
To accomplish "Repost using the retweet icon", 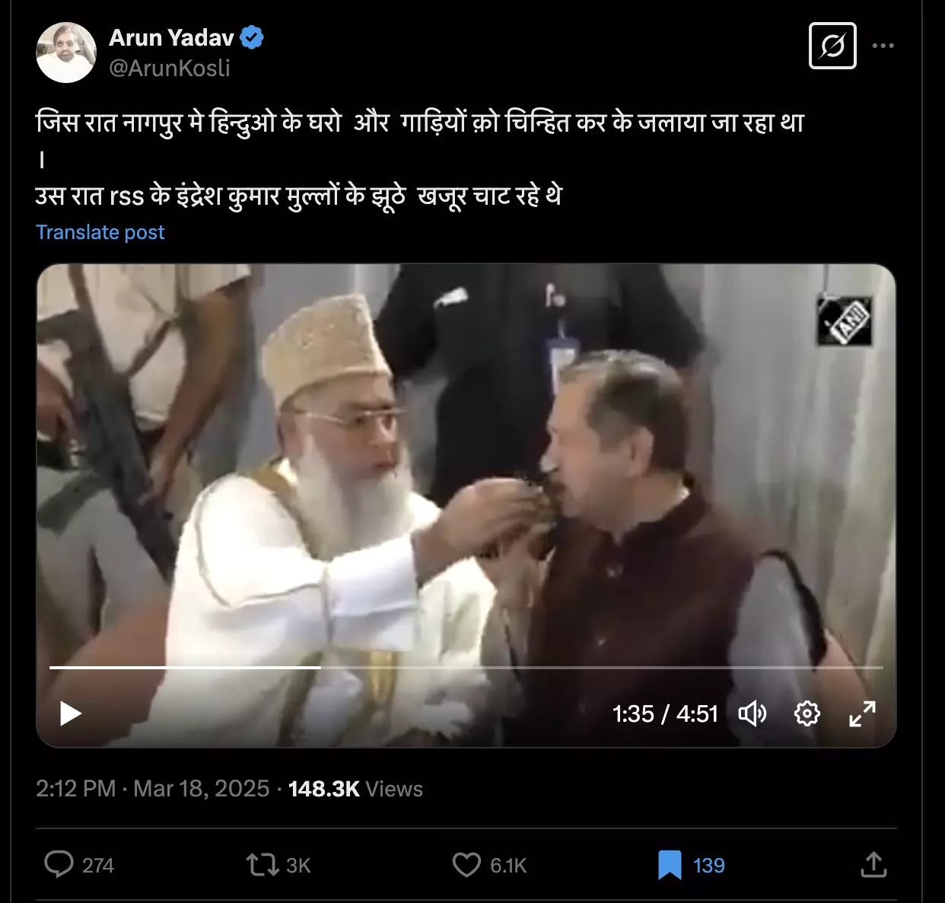I will click(x=262, y=865).
